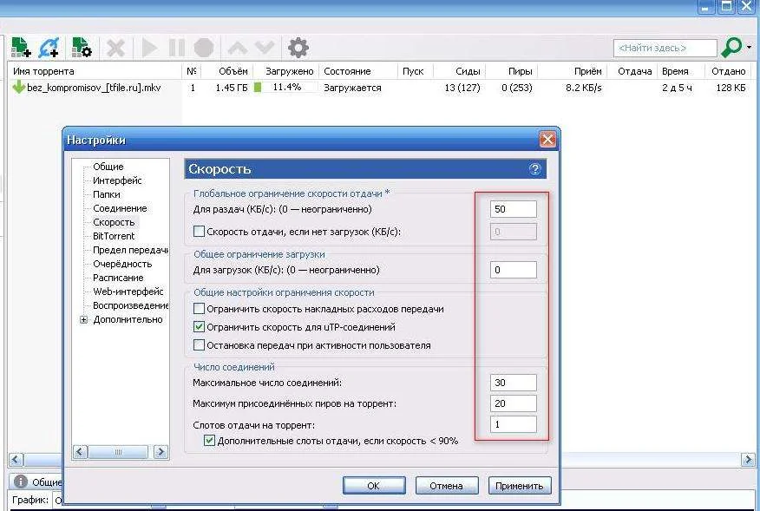The height and width of the screenshot is (511, 760).
Task: Click the Create New Torrent icon
Action: pos(82,48)
